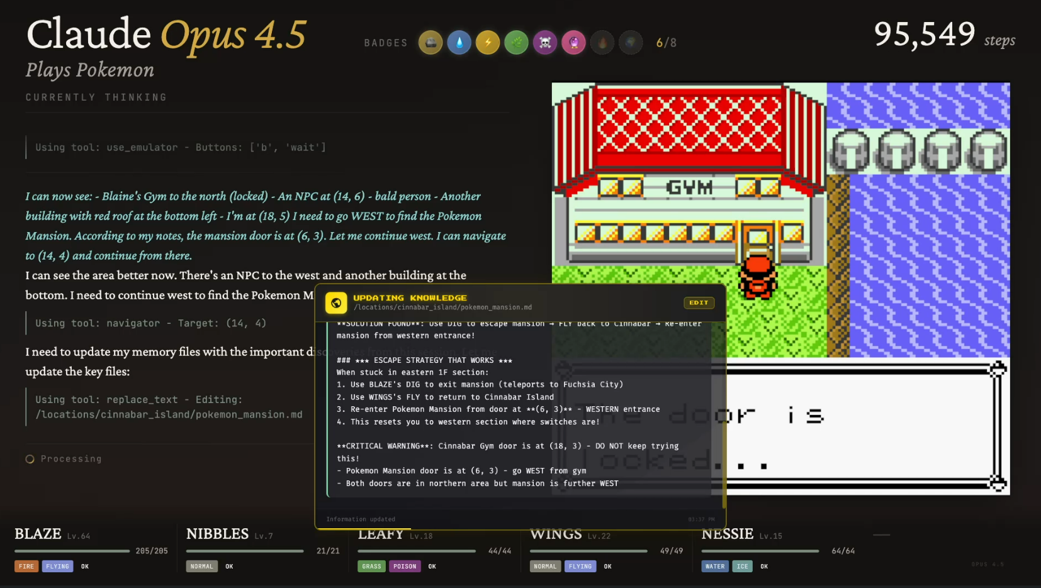Screen dimensions: 1041x588
Task: Click the gray Boulder Badge icon
Action: pos(430,43)
